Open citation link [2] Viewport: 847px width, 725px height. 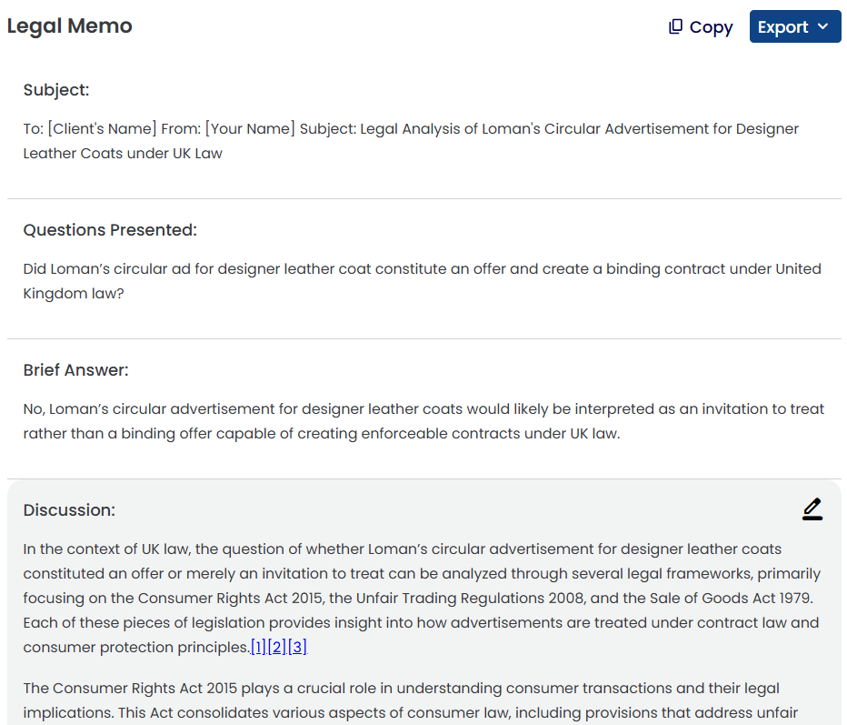tap(276, 647)
